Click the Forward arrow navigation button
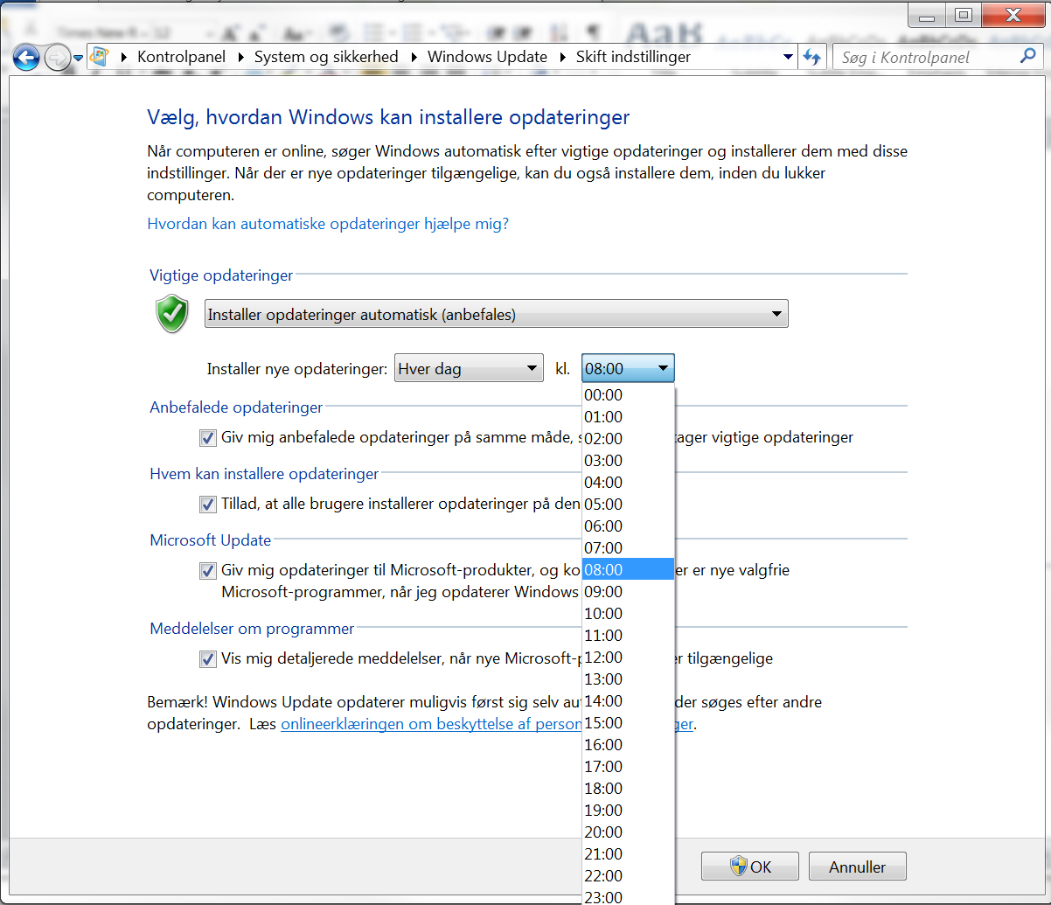The image size is (1051, 905). [57, 58]
